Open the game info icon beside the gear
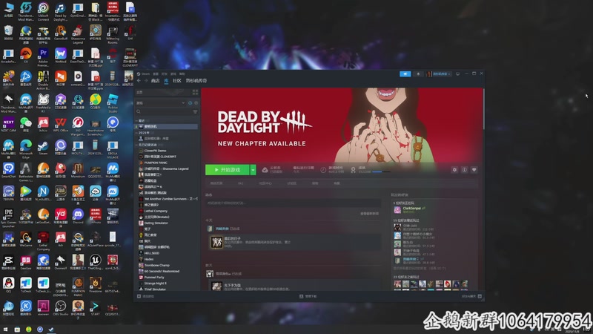 (x=465, y=170)
